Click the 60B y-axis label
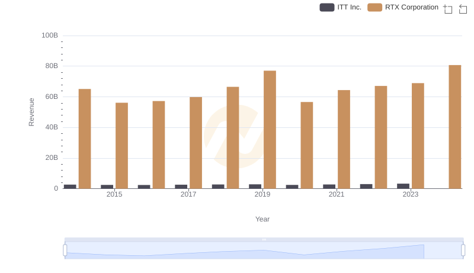The image size is (474, 273). pyautogui.click(x=52, y=97)
